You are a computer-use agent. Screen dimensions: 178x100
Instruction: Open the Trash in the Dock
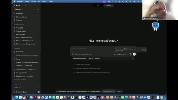click(162, 97)
